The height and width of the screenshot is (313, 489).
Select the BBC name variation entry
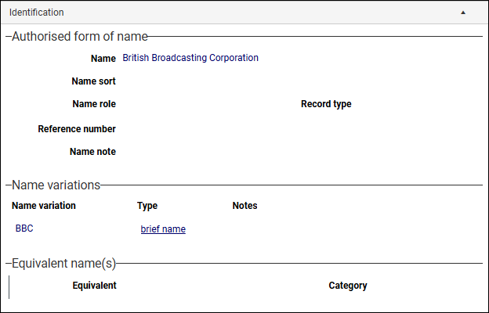click(24, 229)
